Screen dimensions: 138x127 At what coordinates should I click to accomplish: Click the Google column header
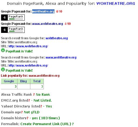[x=9, y=81]
